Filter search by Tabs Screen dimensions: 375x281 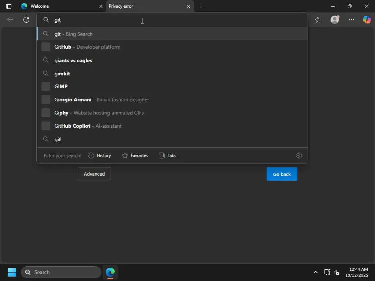tap(168, 156)
